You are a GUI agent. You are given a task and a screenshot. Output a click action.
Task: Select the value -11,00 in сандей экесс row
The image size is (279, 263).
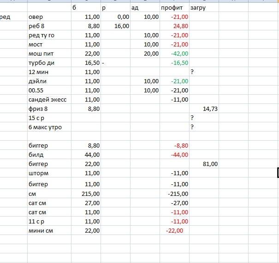tap(179, 100)
